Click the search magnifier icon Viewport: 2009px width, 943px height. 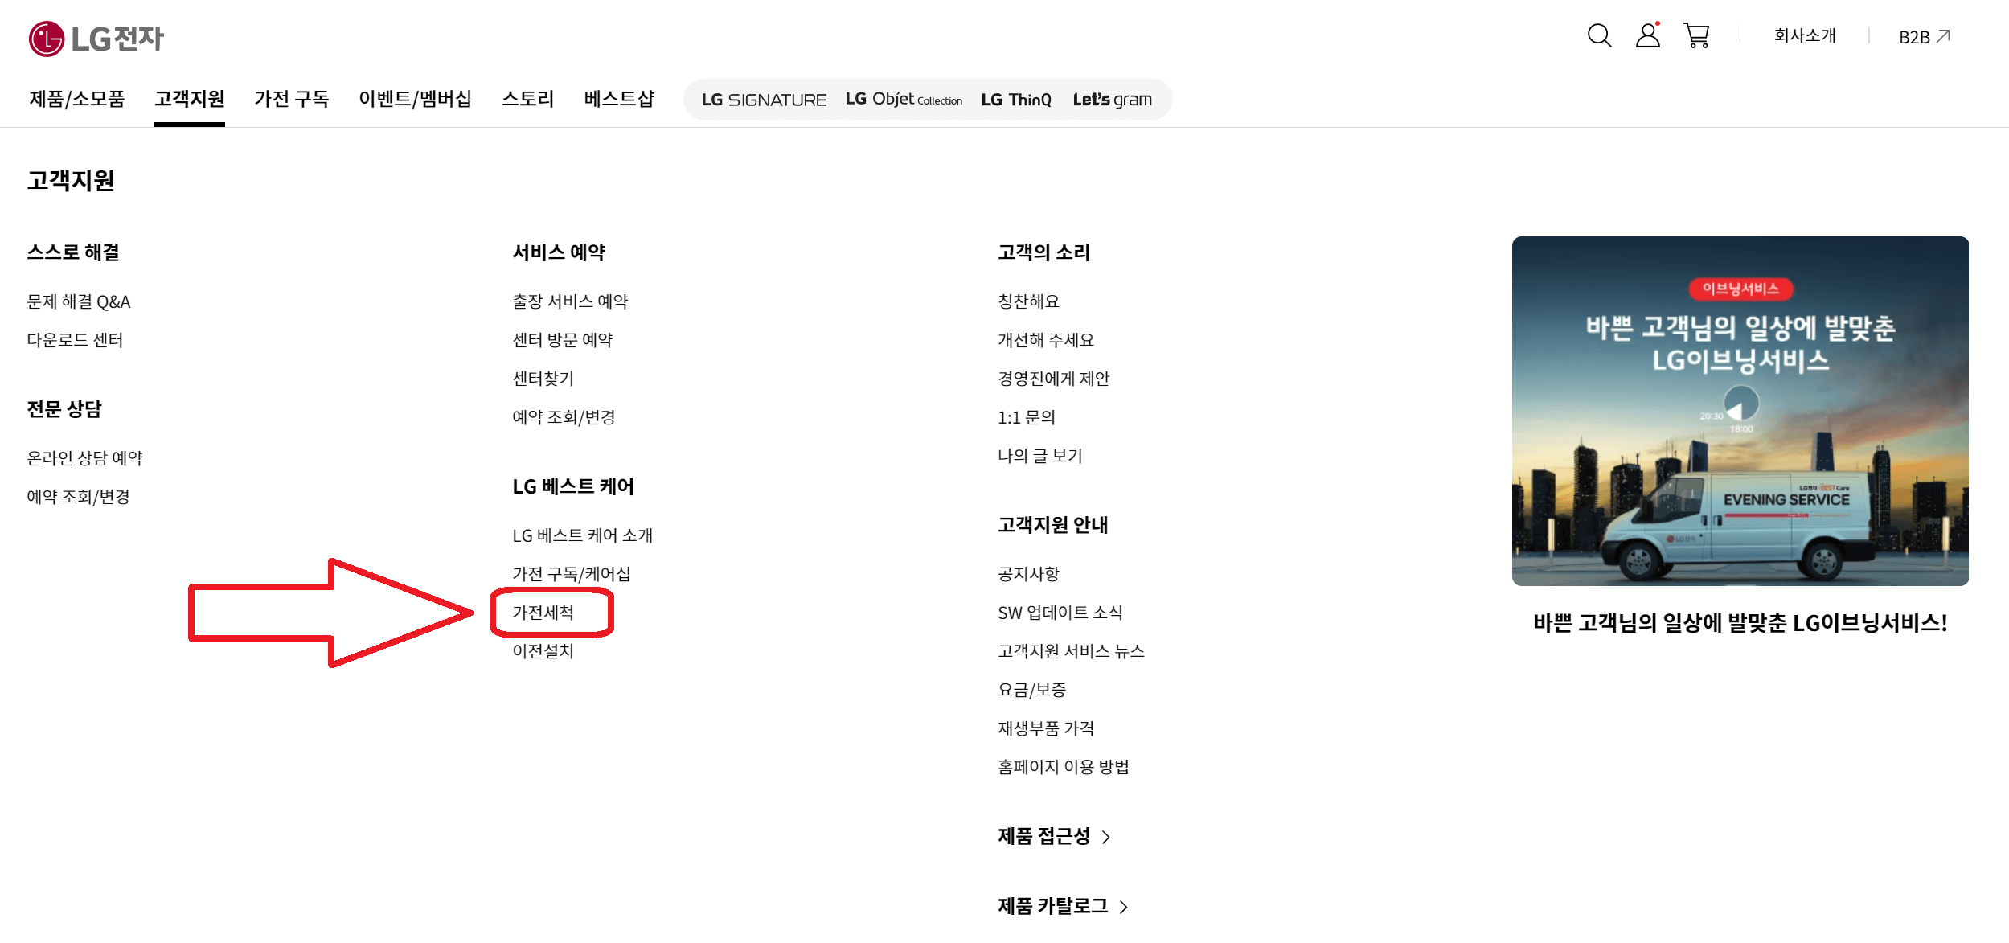[x=1599, y=35]
